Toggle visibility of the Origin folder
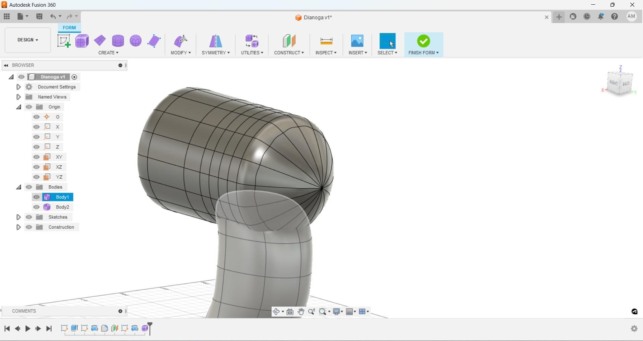This screenshot has width=643, height=341. pos(29,107)
